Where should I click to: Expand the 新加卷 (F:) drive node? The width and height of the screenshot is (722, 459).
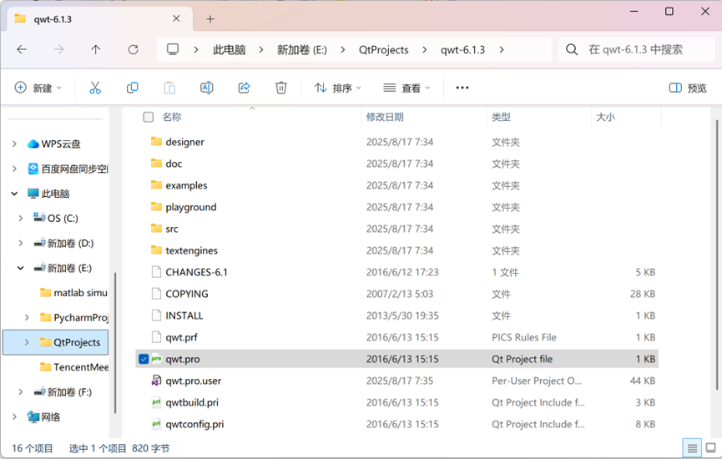click(x=21, y=392)
